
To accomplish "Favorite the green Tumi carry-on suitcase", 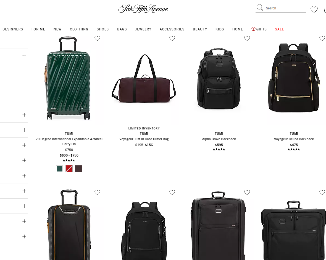I will point(97,38).
